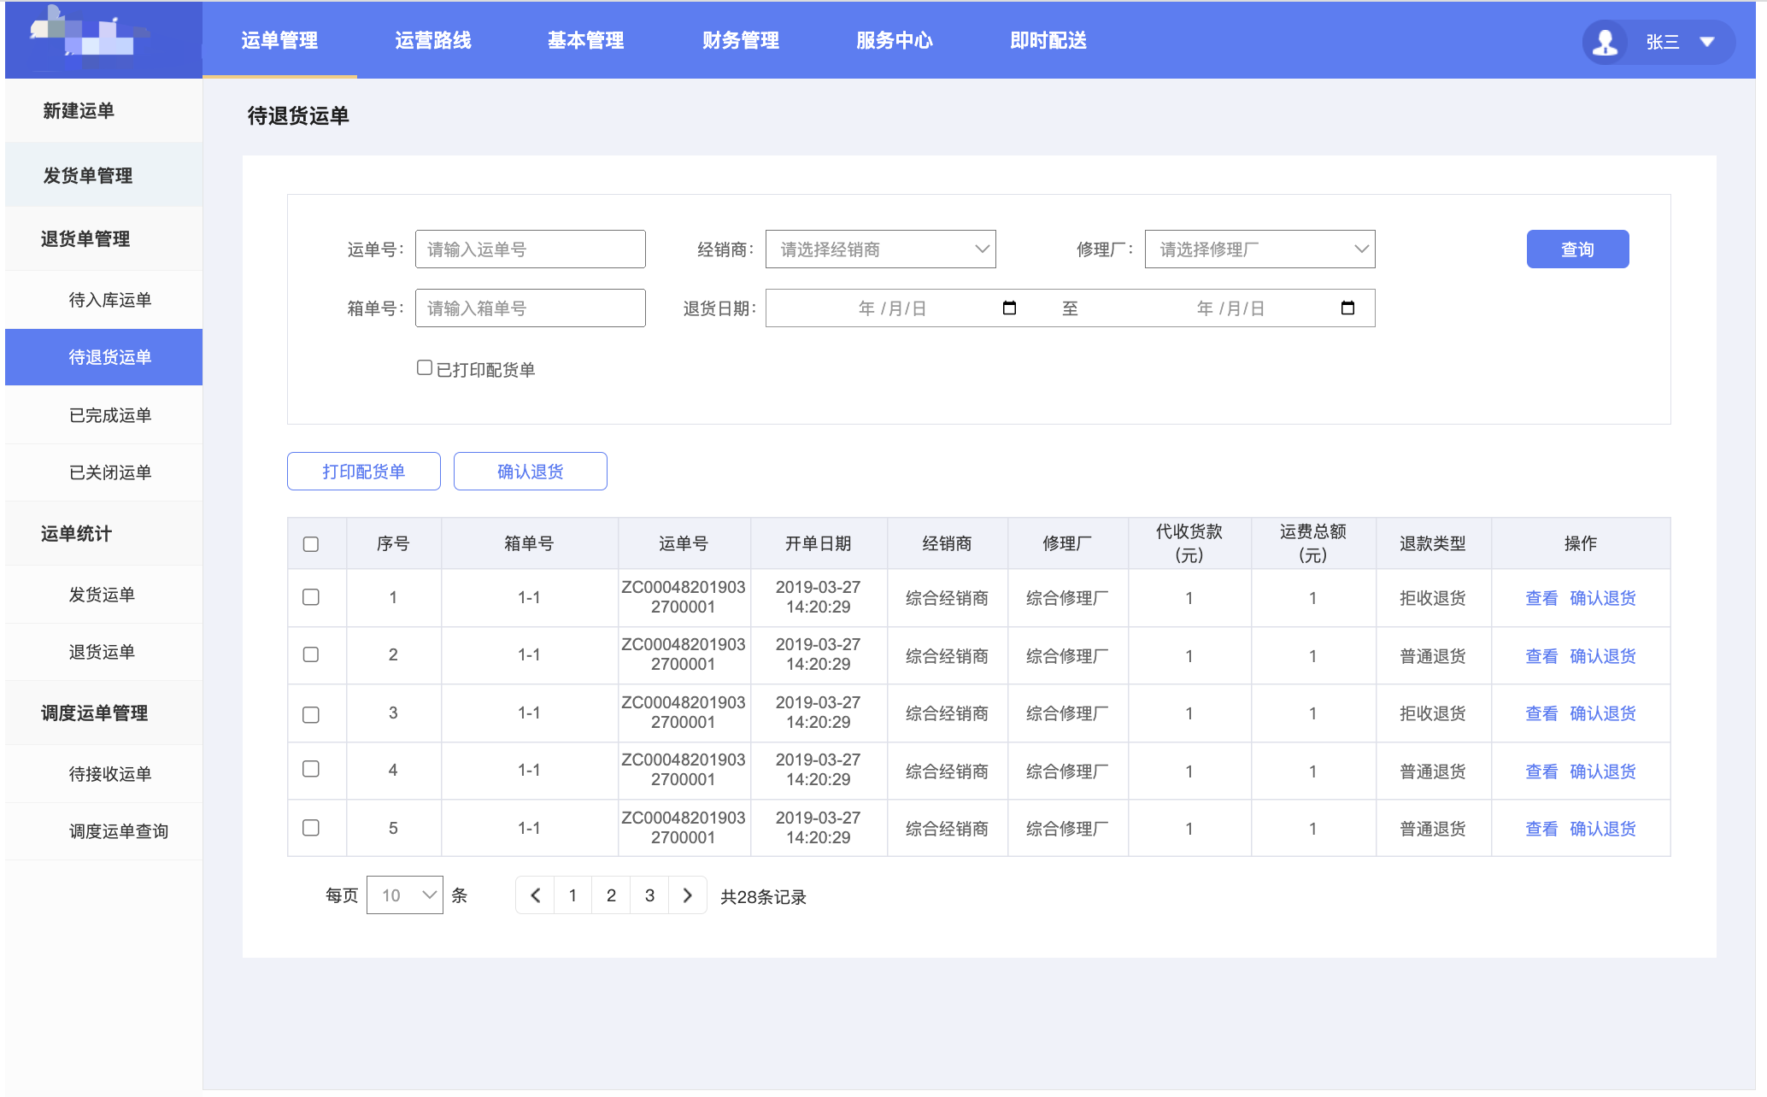This screenshot has width=1767, height=1097.
Task: Open the 修理厂 dropdown
Action: click(1260, 249)
